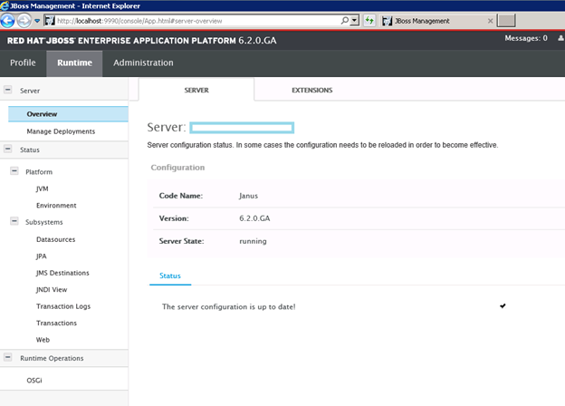Viewport: 565px width, 406px height.
Task: Click the Internet Explorer logo in title bar
Action: click(5, 5)
